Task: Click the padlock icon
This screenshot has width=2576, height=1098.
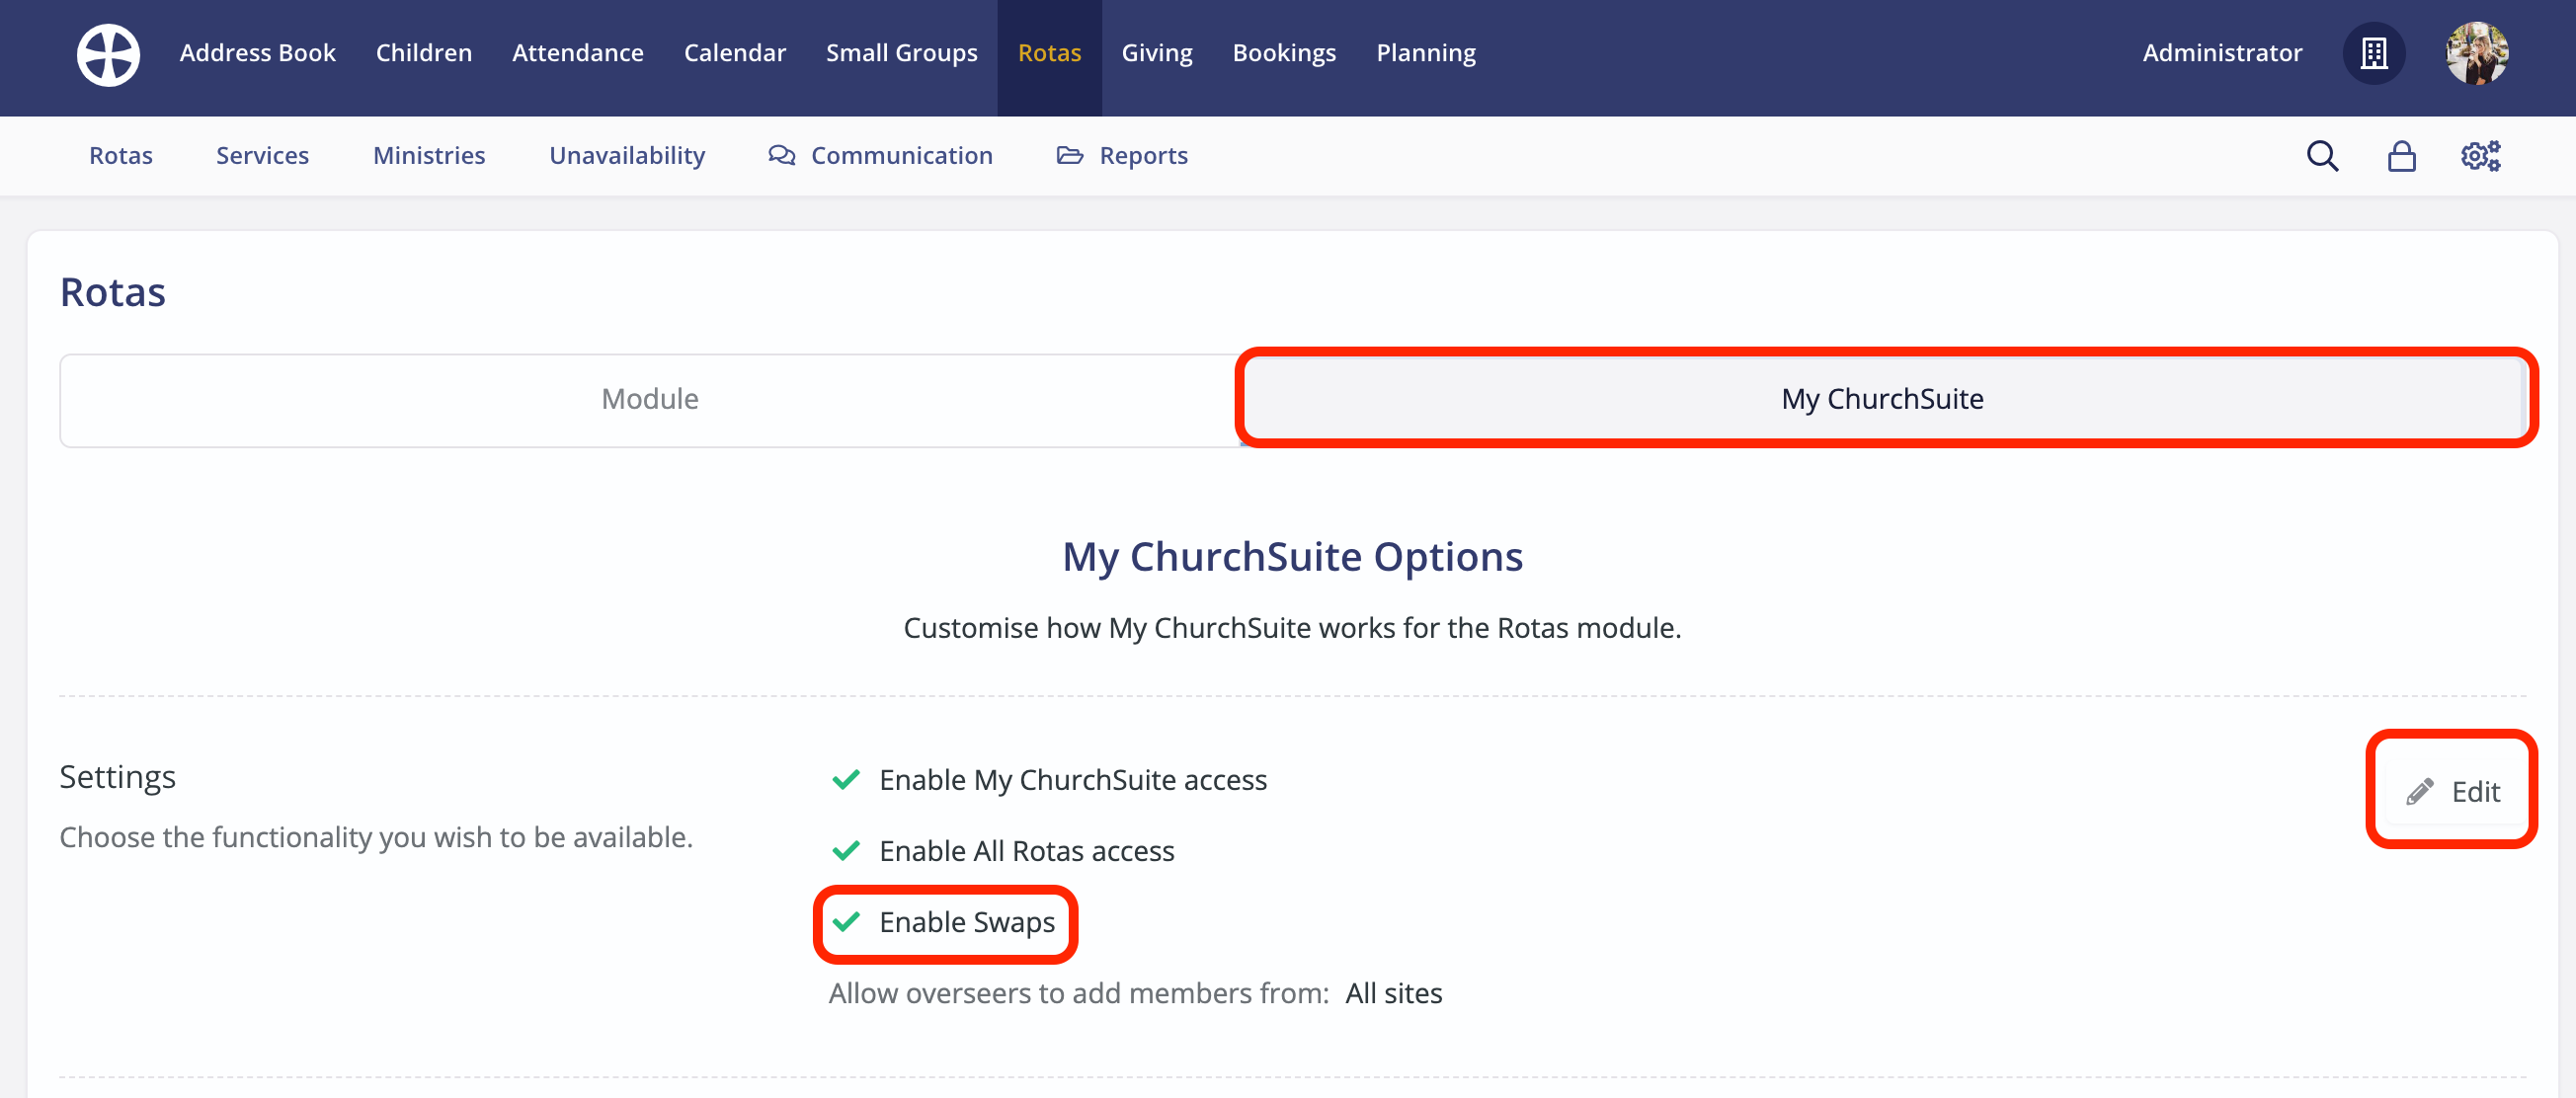Action: click(2401, 156)
